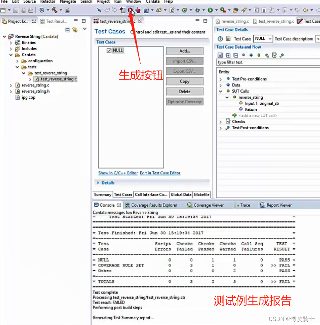This screenshot has width=320, height=325.
Task: Click the type filter text field
Action: pyautogui.click(x=268, y=62)
